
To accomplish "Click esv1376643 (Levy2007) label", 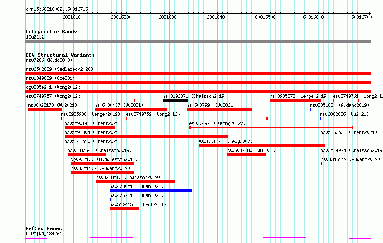I will coord(225,141).
